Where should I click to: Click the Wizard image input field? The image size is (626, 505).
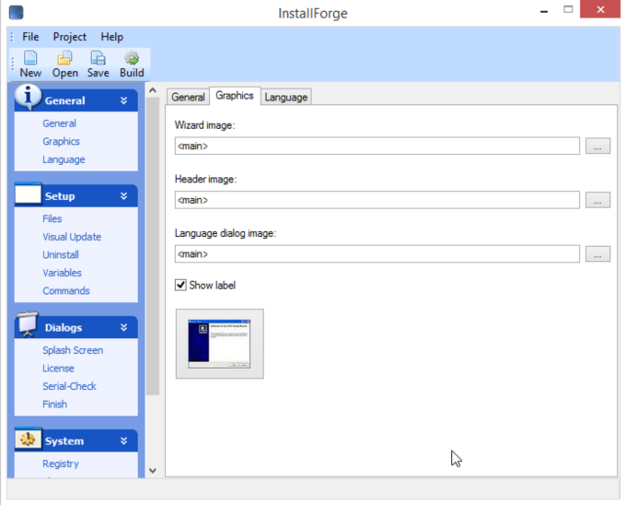click(x=377, y=146)
